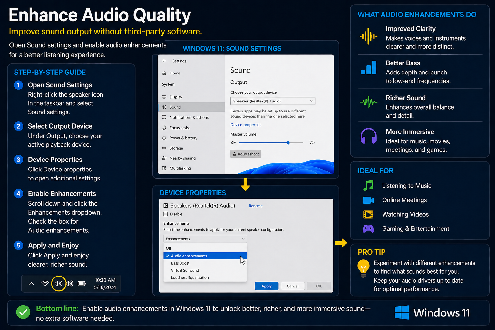Click the Better Bass bars icon

(x=369, y=68)
